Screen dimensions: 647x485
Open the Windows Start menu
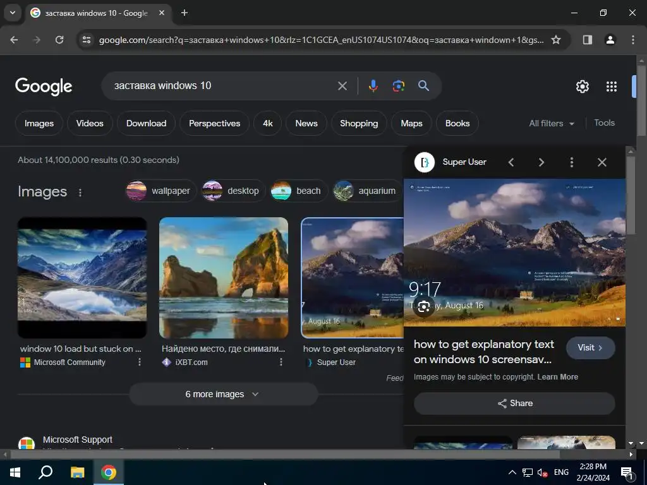pyautogui.click(x=15, y=472)
